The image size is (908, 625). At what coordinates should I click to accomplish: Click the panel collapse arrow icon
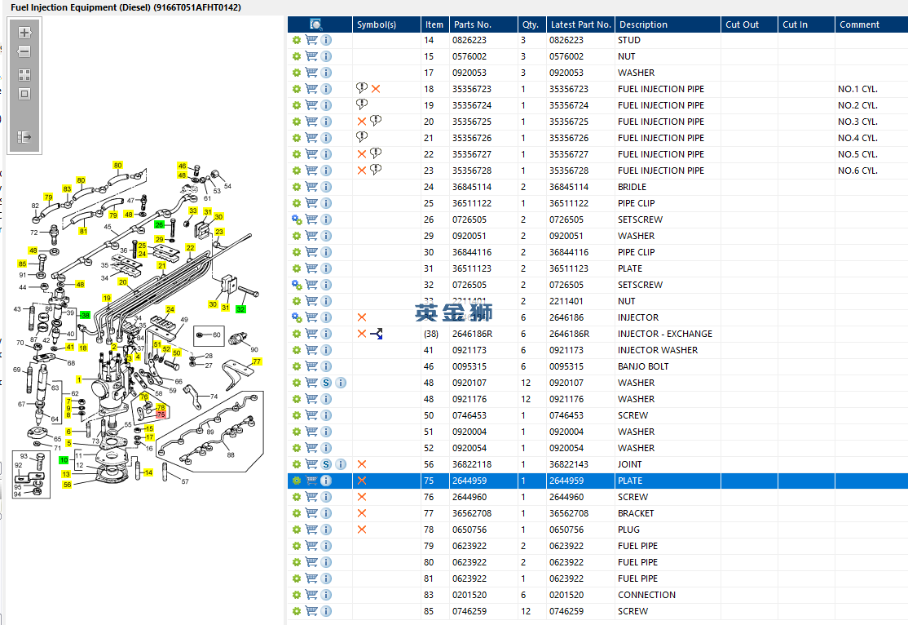click(24, 137)
